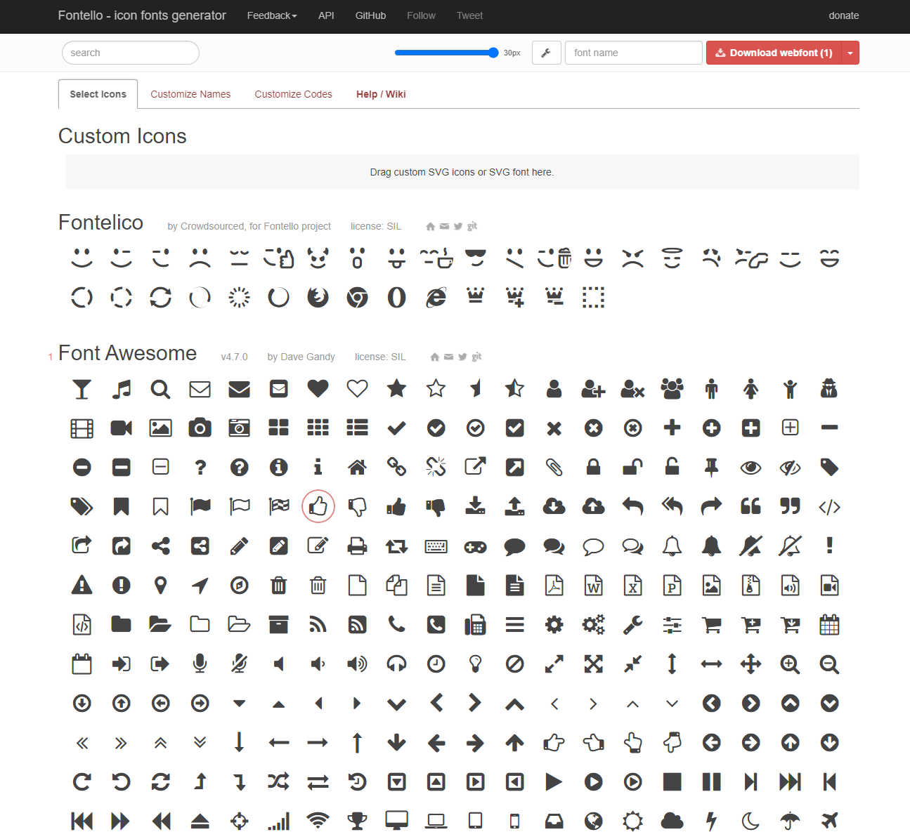Click the Download webfont button

[774, 53]
